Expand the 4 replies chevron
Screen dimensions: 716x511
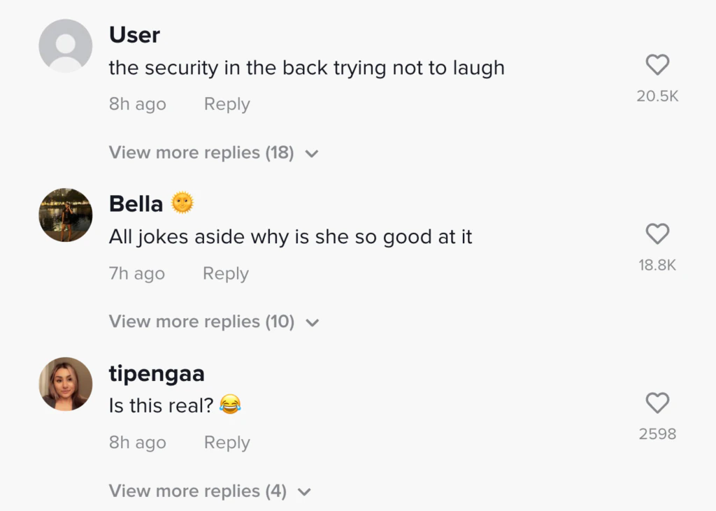point(304,492)
